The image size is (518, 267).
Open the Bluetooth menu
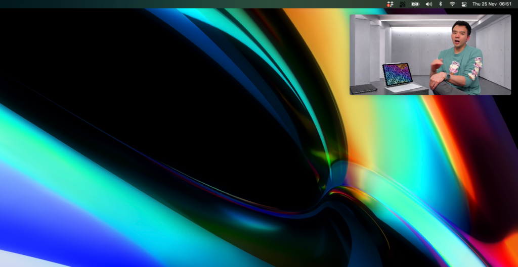pyautogui.click(x=441, y=4)
